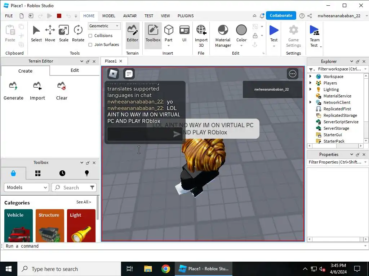
Task: Open the UI insert button
Action: 184,33
